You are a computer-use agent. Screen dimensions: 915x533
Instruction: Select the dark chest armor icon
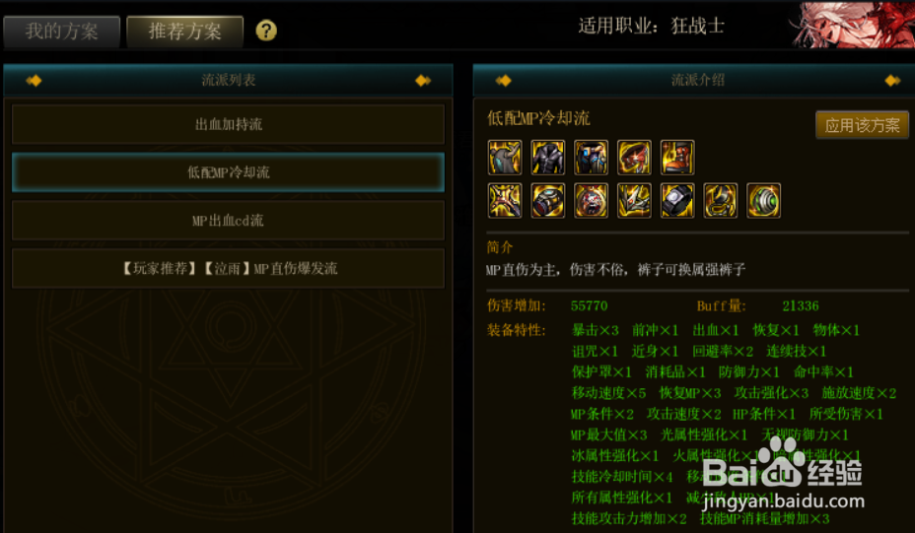(x=548, y=158)
